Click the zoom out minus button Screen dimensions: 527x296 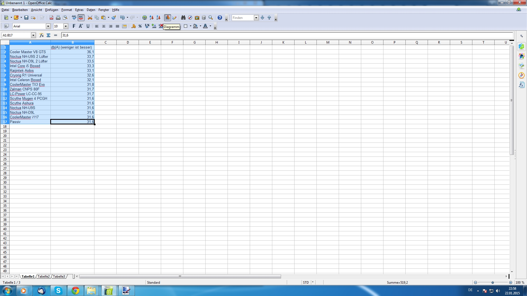pyautogui.click(x=475, y=282)
